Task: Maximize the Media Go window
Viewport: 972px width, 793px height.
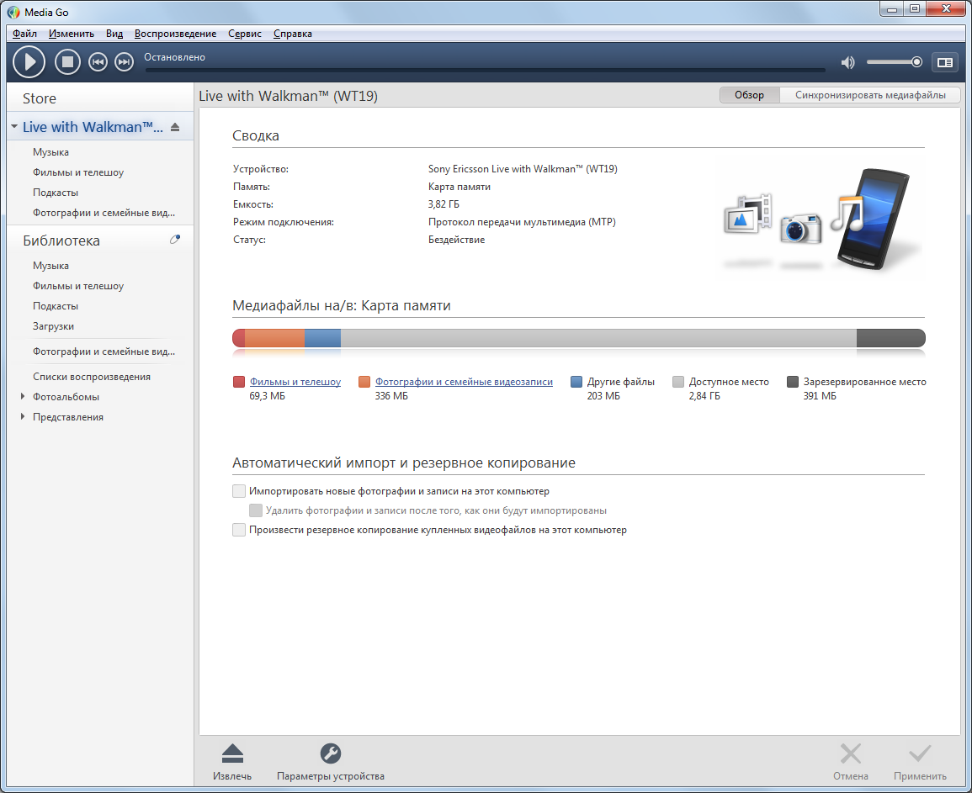Action: [x=915, y=8]
